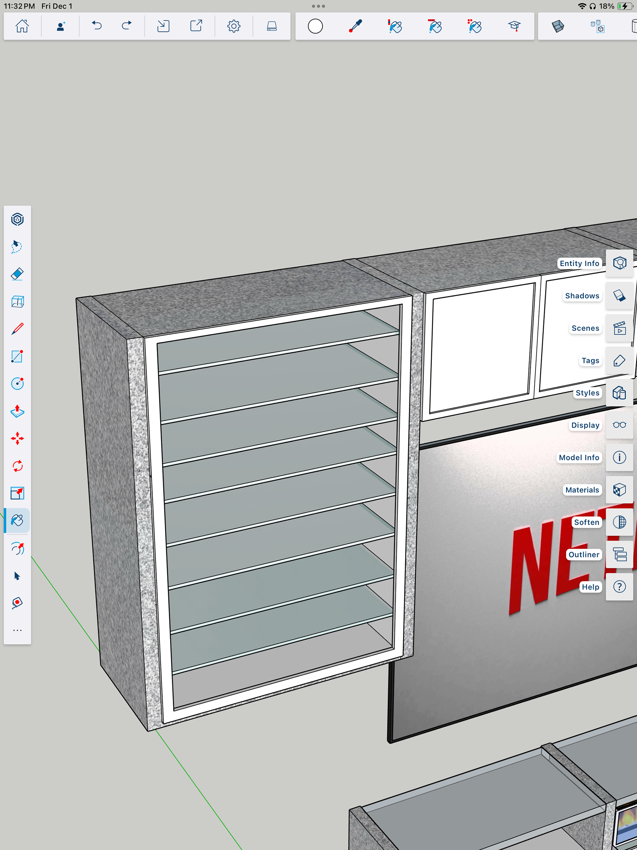
Task: Activate the Orbit tool at top
Action: pos(17,219)
